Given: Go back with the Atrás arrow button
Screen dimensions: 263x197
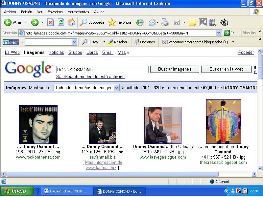Looking at the screenshot, I should pos(13,22).
